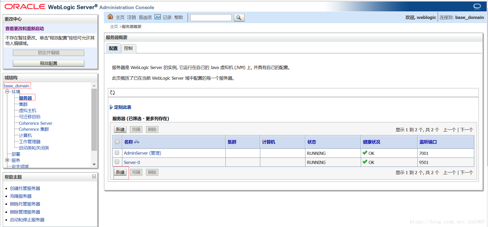Click the bottom 新建 button
The image size is (488, 227).
(120, 172)
